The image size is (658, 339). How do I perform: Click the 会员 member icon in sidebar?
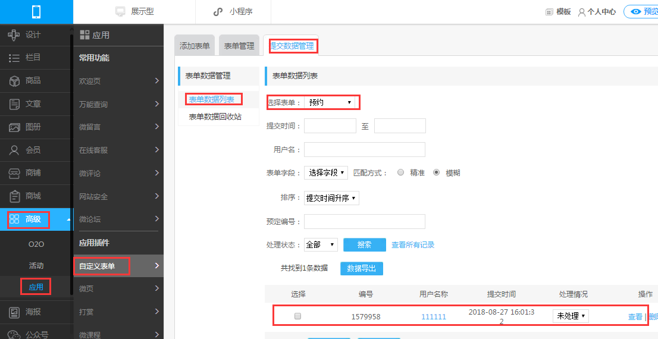[x=14, y=150]
